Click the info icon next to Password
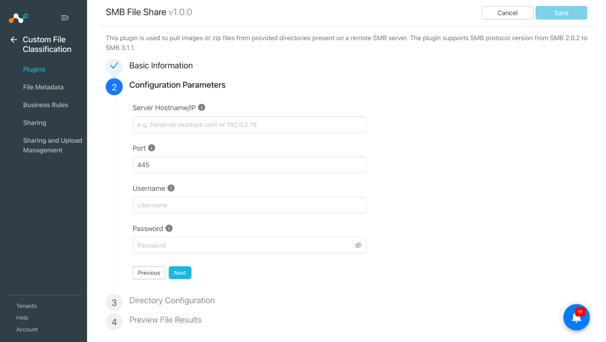Viewport: 606px width, 342px height. 169,228
